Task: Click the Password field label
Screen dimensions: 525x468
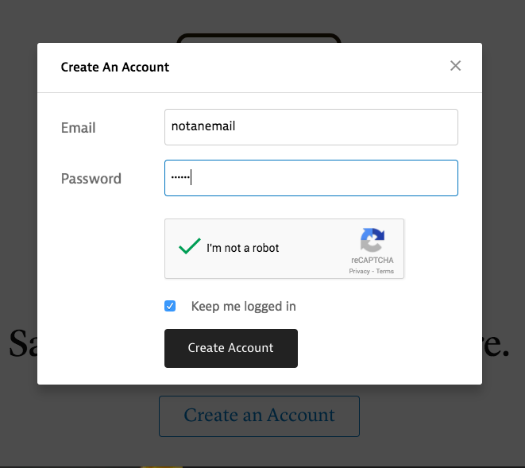Action: point(91,179)
